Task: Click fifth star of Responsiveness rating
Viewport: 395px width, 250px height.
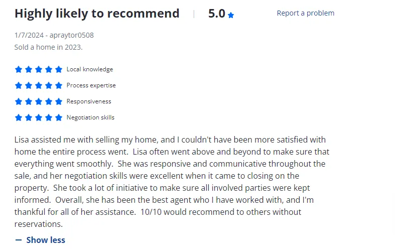Action: click(59, 101)
